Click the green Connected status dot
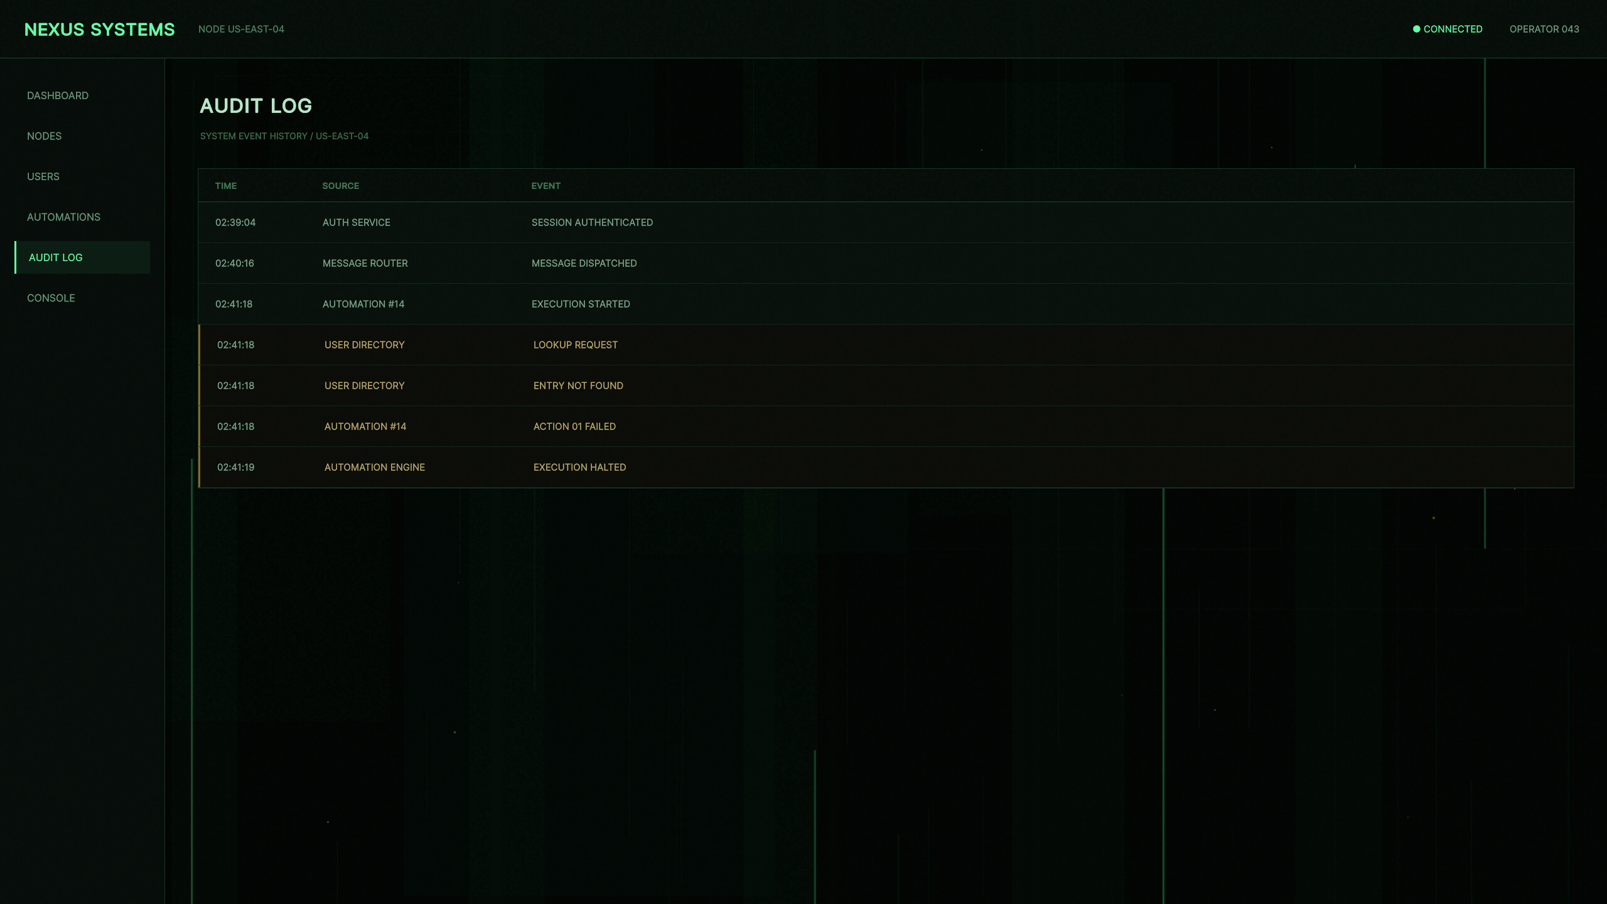The height and width of the screenshot is (904, 1607). [x=1416, y=29]
